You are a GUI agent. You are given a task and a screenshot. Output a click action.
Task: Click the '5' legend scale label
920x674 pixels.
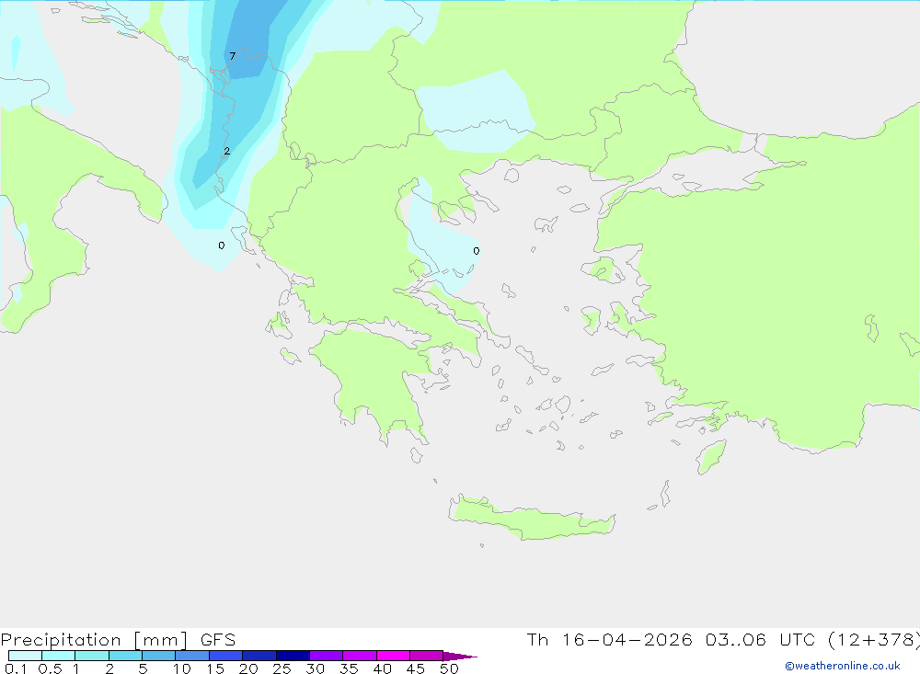click(143, 668)
